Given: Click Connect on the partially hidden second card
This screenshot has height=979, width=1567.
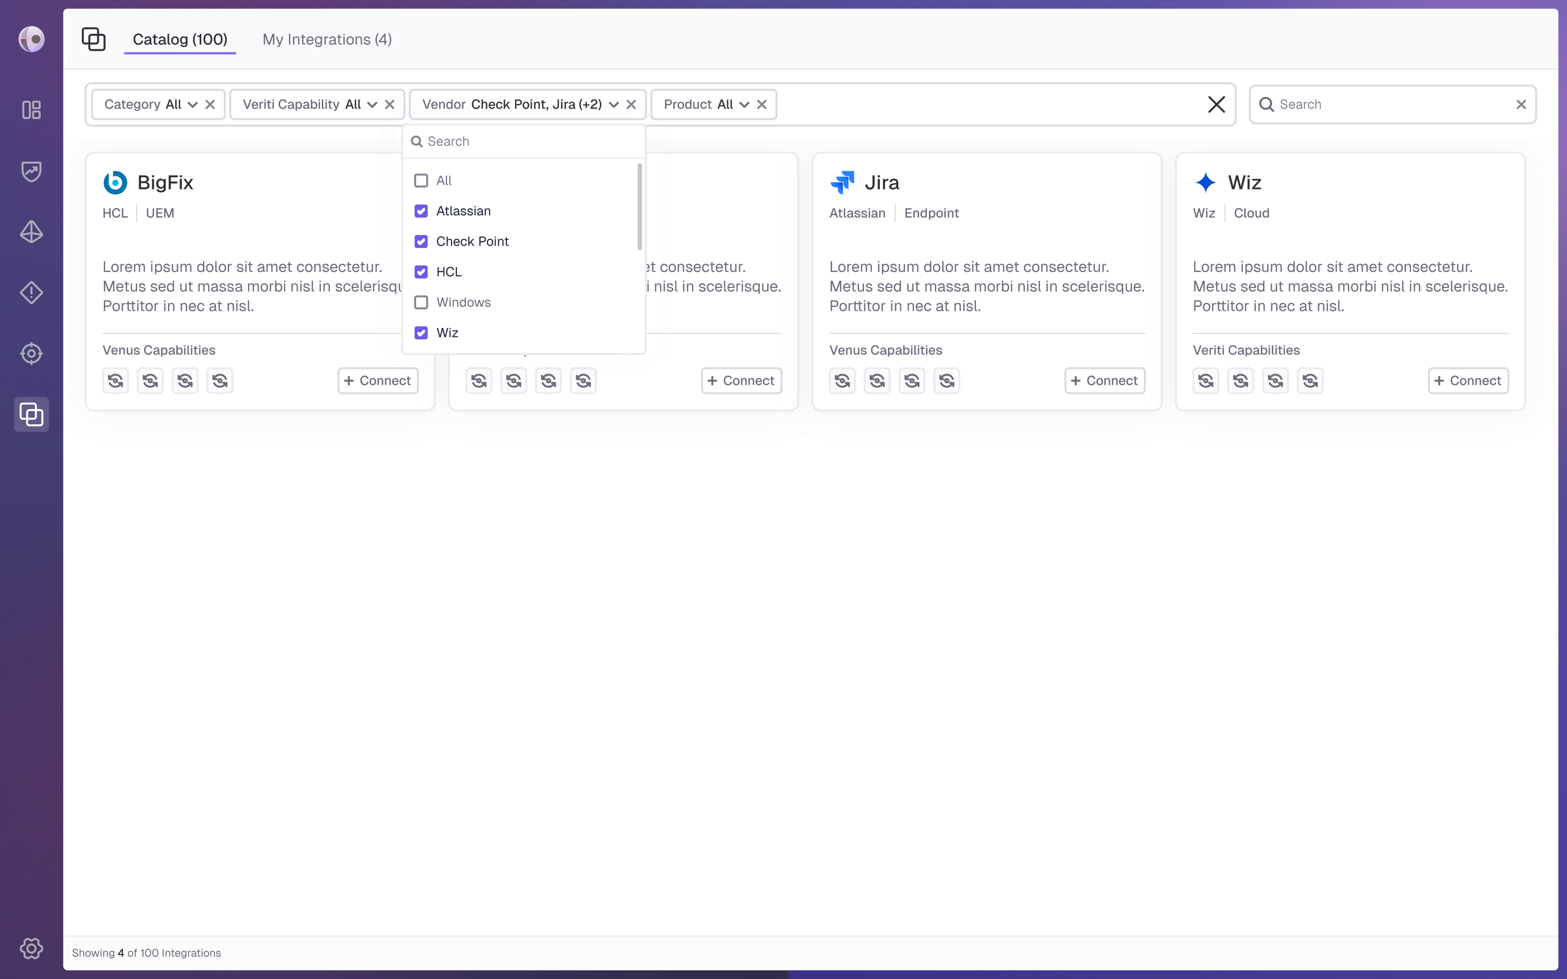Looking at the screenshot, I should pos(741,381).
